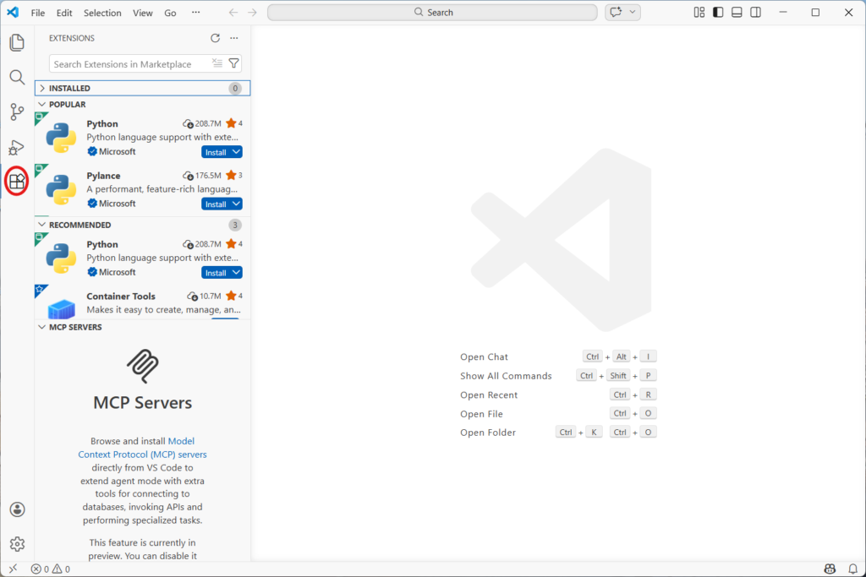Open the Accounts menu in the activity bar
Viewport: 866px width, 577px height.
(17, 509)
